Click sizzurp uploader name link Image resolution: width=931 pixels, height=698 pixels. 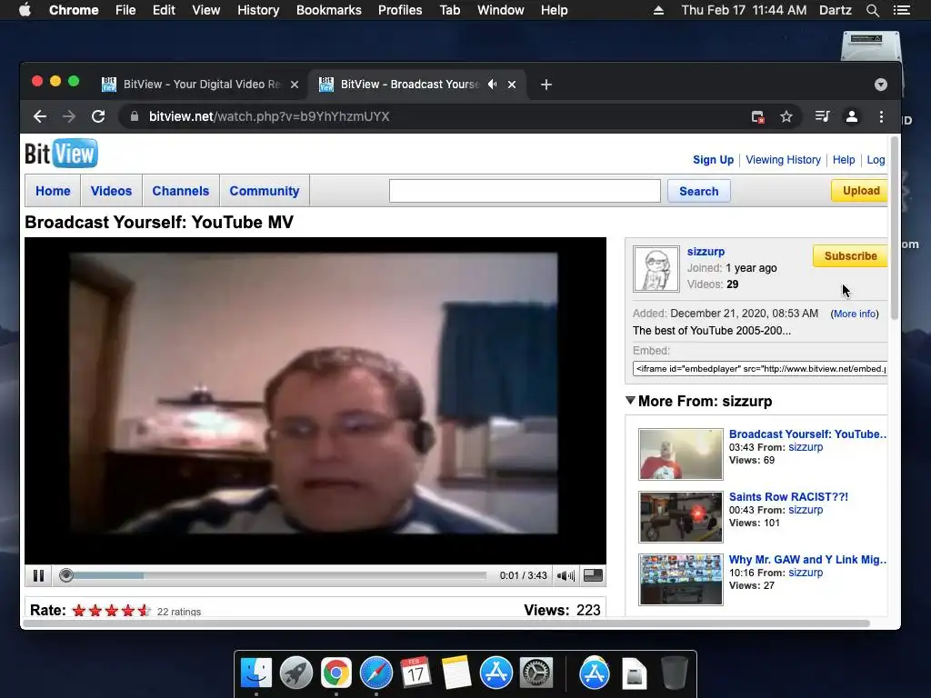(x=706, y=252)
